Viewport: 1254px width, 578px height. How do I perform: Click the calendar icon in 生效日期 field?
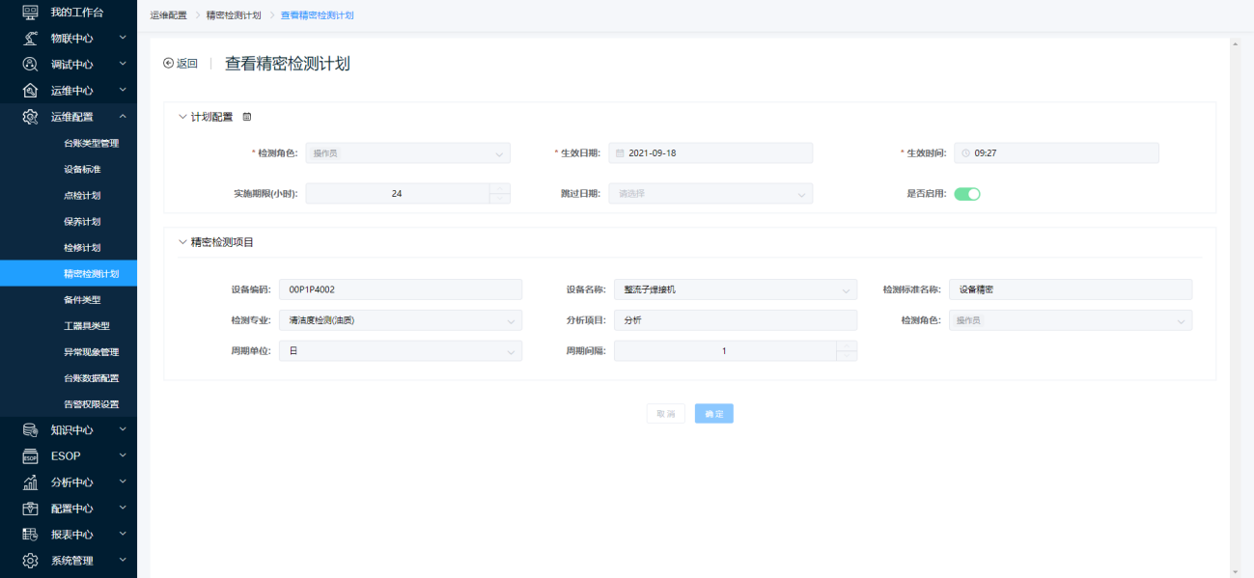[x=621, y=153]
